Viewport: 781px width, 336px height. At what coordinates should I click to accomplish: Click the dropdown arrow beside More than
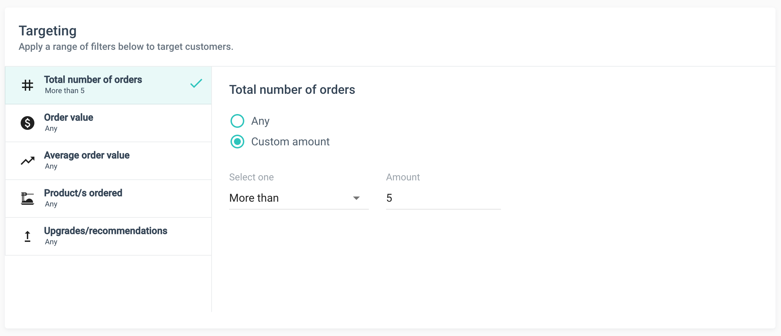356,198
